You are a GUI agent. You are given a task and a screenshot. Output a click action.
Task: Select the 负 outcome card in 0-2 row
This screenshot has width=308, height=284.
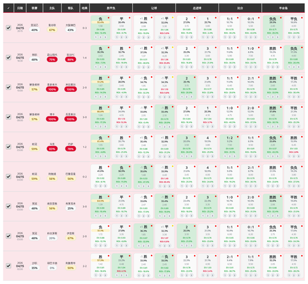(x=121, y=176)
